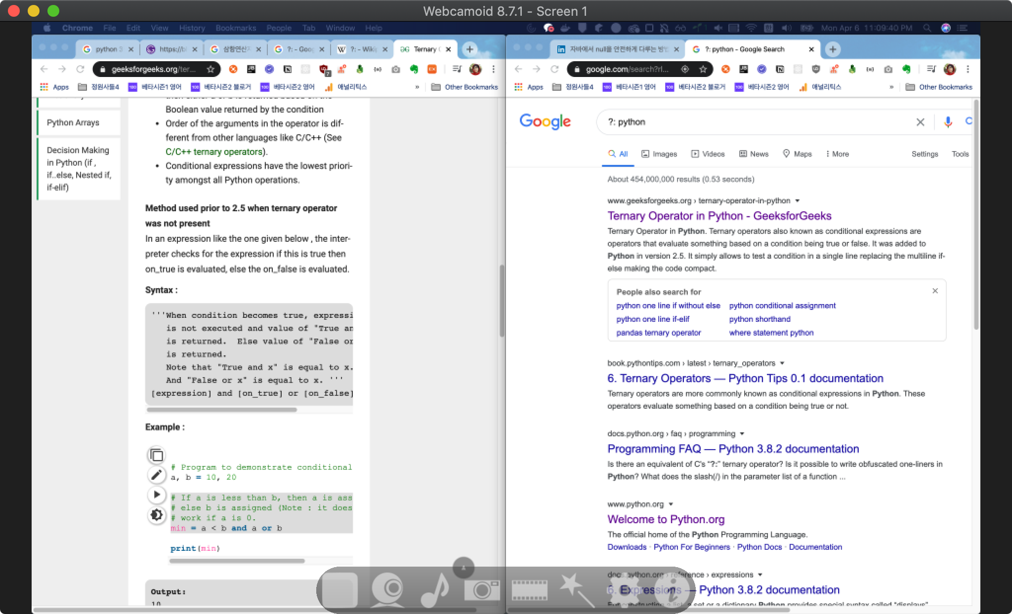Viewport: 1012px width, 614px height.
Task: Click the copy code icon in Example
Action: click(156, 455)
